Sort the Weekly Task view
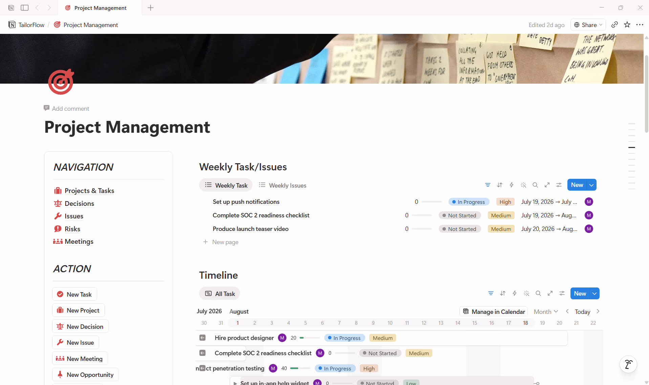 pyautogui.click(x=500, y=185)
